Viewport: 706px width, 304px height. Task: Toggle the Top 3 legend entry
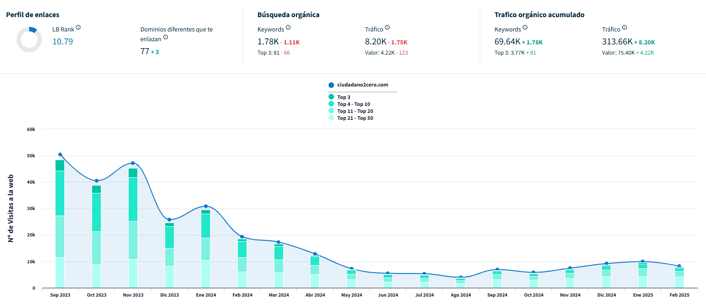[340, 97]
